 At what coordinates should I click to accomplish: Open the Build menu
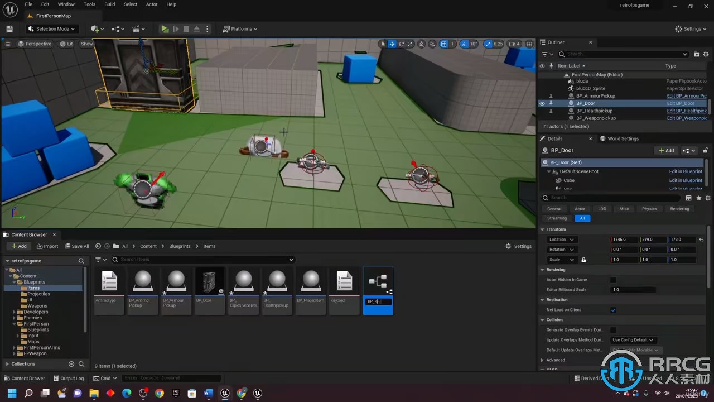coord(110,4)
